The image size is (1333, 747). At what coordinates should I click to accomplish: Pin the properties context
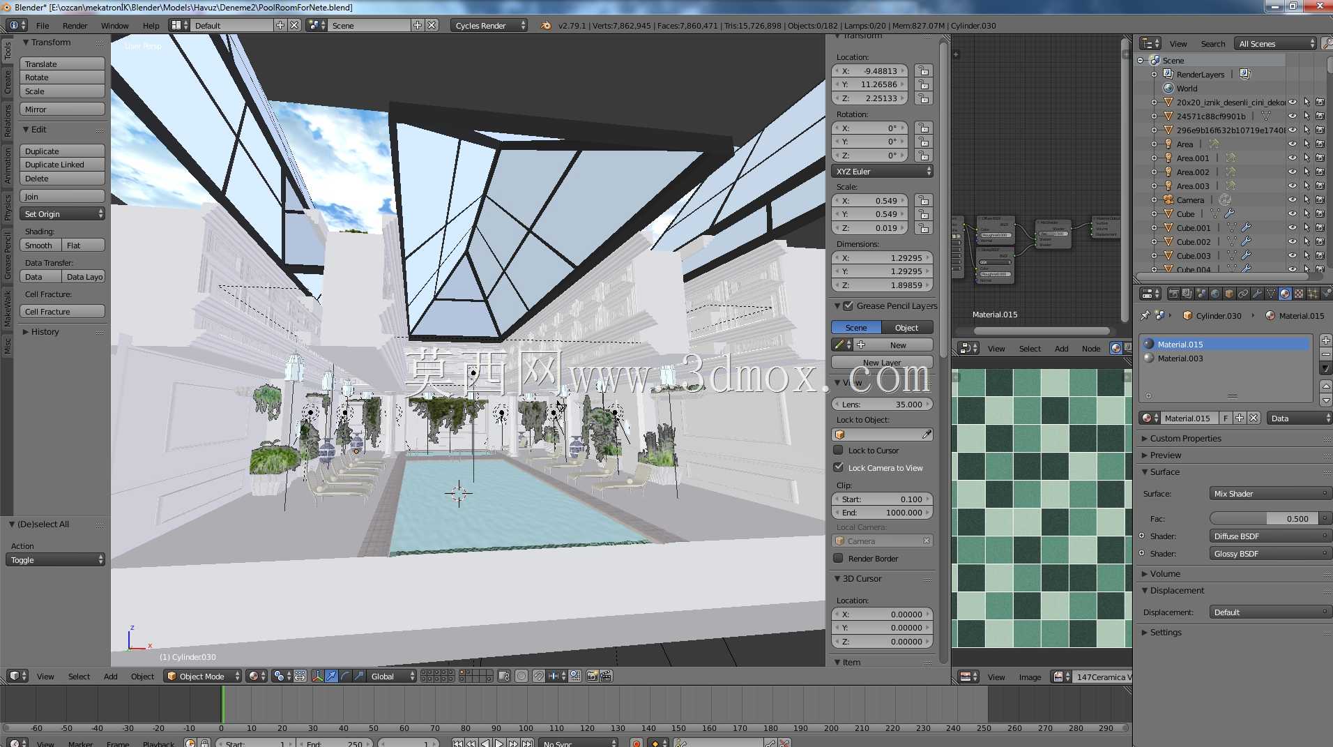(x=1145, y=315)
